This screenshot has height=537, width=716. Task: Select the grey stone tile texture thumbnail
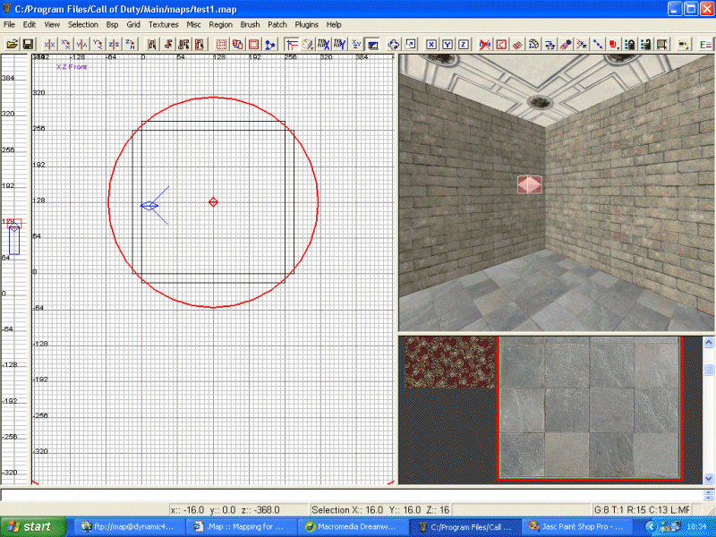(x=590, y=408)
